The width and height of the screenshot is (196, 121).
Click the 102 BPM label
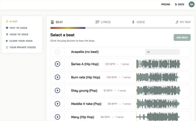click(x=110, y=64)
